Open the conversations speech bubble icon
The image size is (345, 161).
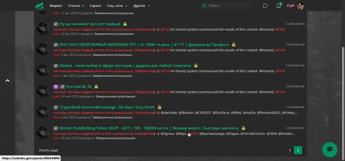(x=265, y=6)
